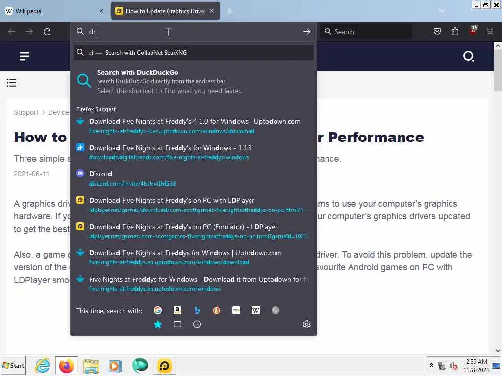Open Freddy's on PC (Emulator) LDPlayer suggestion

tap(193, 231)
